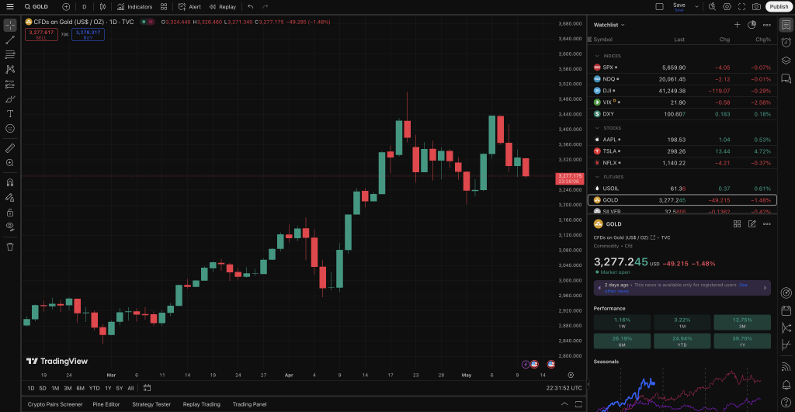Open the quick search icon

coord(713,6)
